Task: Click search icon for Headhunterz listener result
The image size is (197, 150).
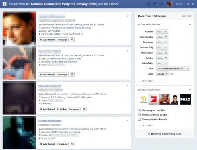Action: tap(72, 74)
